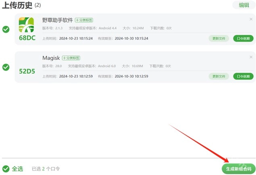Select the 52D5 code text
This screenshot has height=175, width=256.
[x=27, y=71]
